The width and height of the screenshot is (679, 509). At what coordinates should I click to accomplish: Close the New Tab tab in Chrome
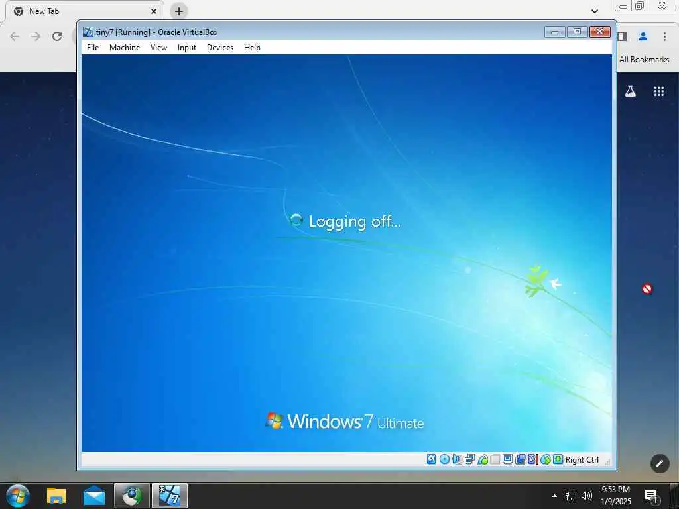pyautogui.click(x=154, y=11)
